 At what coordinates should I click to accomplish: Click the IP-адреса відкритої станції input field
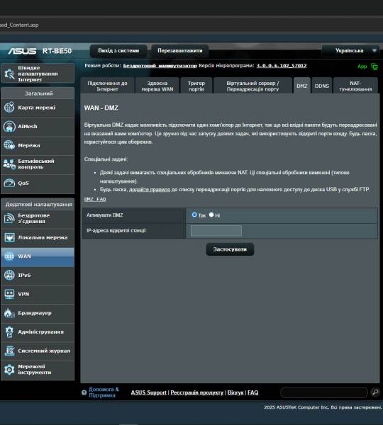pos(216,231)
